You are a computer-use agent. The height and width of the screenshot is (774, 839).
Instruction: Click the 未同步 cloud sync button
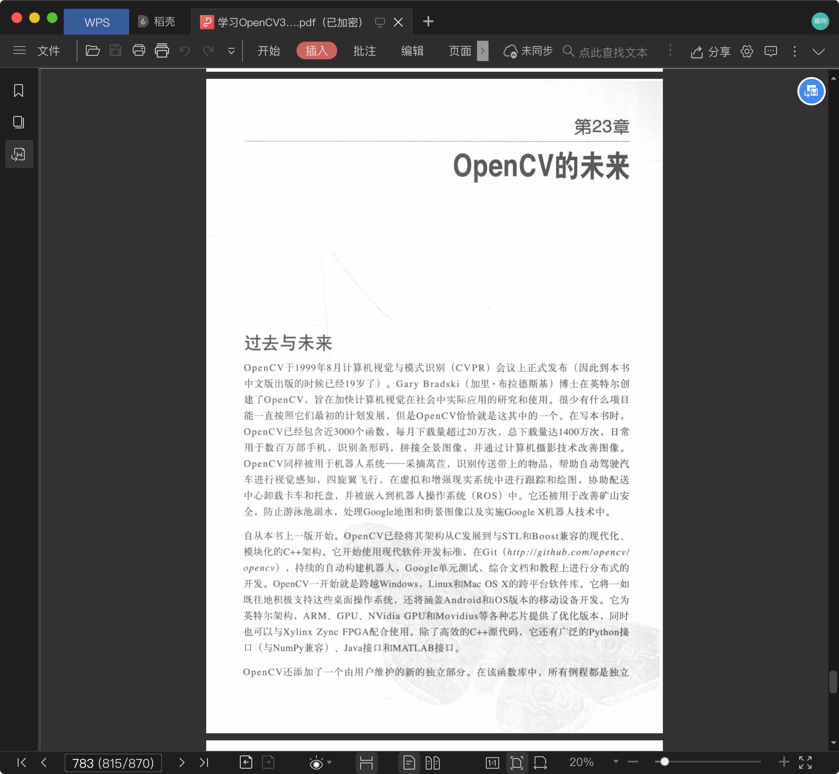coord(528,51)
